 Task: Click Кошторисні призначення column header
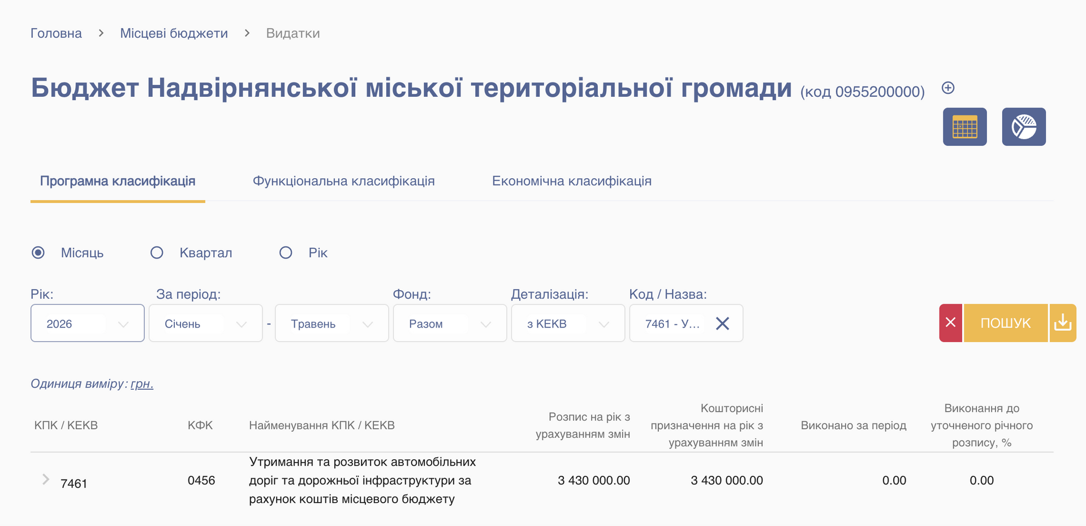(x=707, y=425)
